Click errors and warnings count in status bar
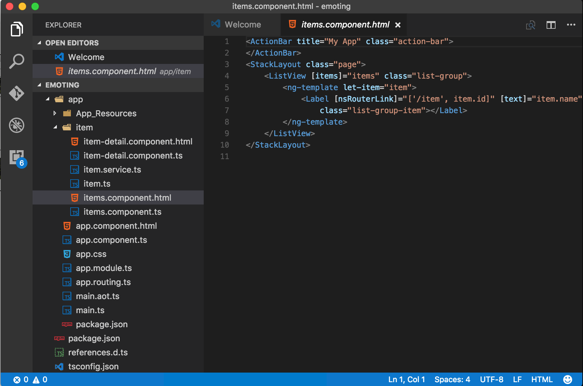583x386 pixels. pos(30,379)
